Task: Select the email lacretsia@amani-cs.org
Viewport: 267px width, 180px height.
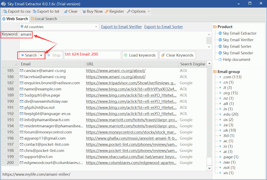Action: [x=45, y=77]
